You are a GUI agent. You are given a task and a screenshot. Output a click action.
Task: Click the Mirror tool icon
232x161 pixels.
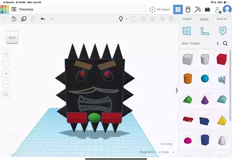point(162,19)
